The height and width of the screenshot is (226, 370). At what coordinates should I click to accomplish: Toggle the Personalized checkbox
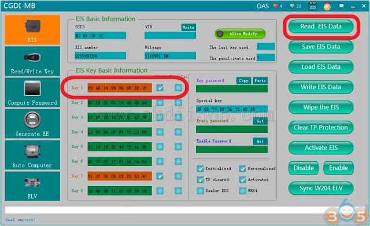click(243, 168)
